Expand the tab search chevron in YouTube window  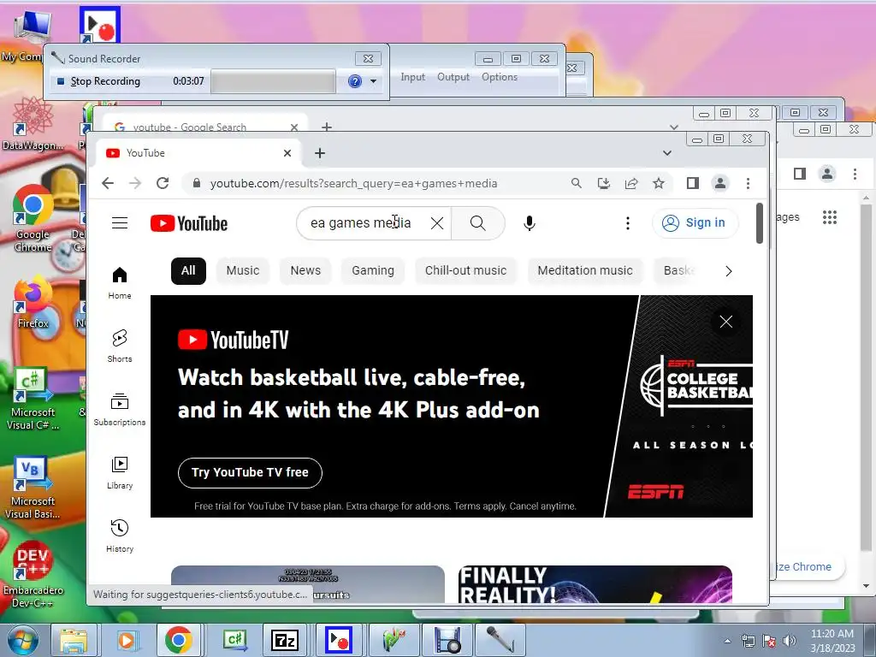point(667,153)
